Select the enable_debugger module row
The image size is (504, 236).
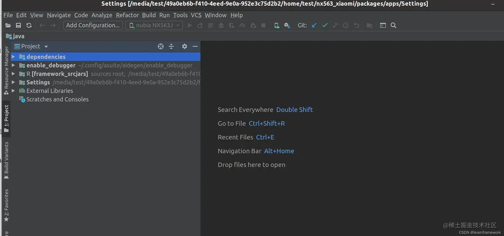pyautogui.click(x=106, y=65)
